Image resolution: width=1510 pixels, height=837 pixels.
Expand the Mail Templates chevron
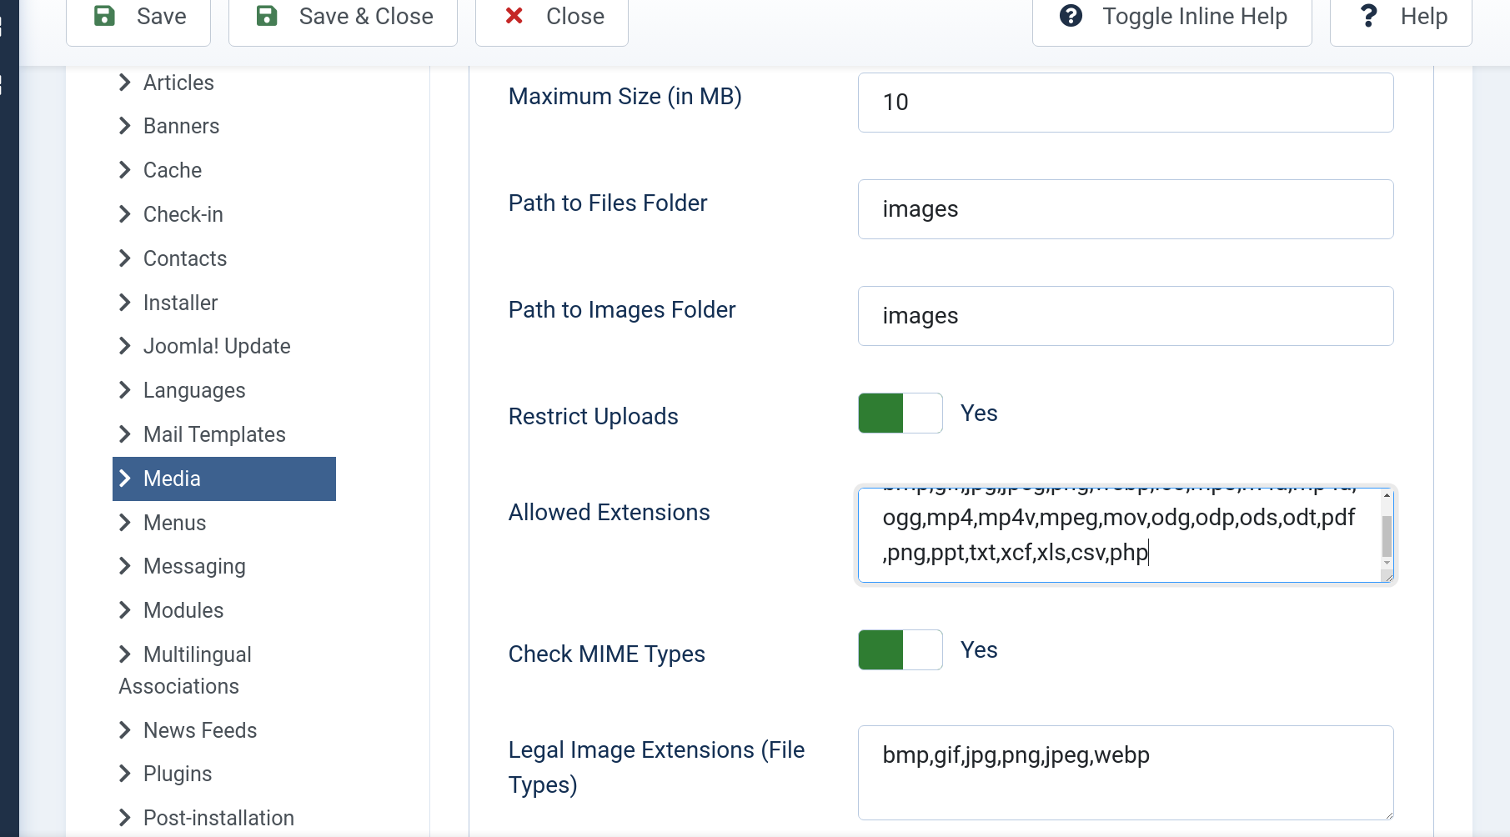[x=125, y=434]
